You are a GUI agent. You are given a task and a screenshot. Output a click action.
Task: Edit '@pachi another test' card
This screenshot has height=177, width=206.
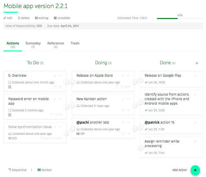(x=123, y=122)
